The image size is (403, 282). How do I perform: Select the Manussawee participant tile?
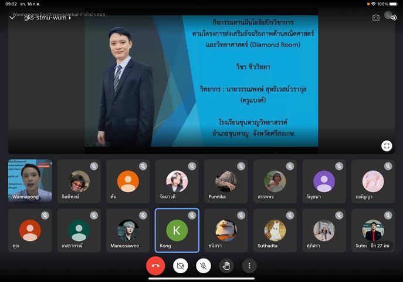(x=128, y=230)
